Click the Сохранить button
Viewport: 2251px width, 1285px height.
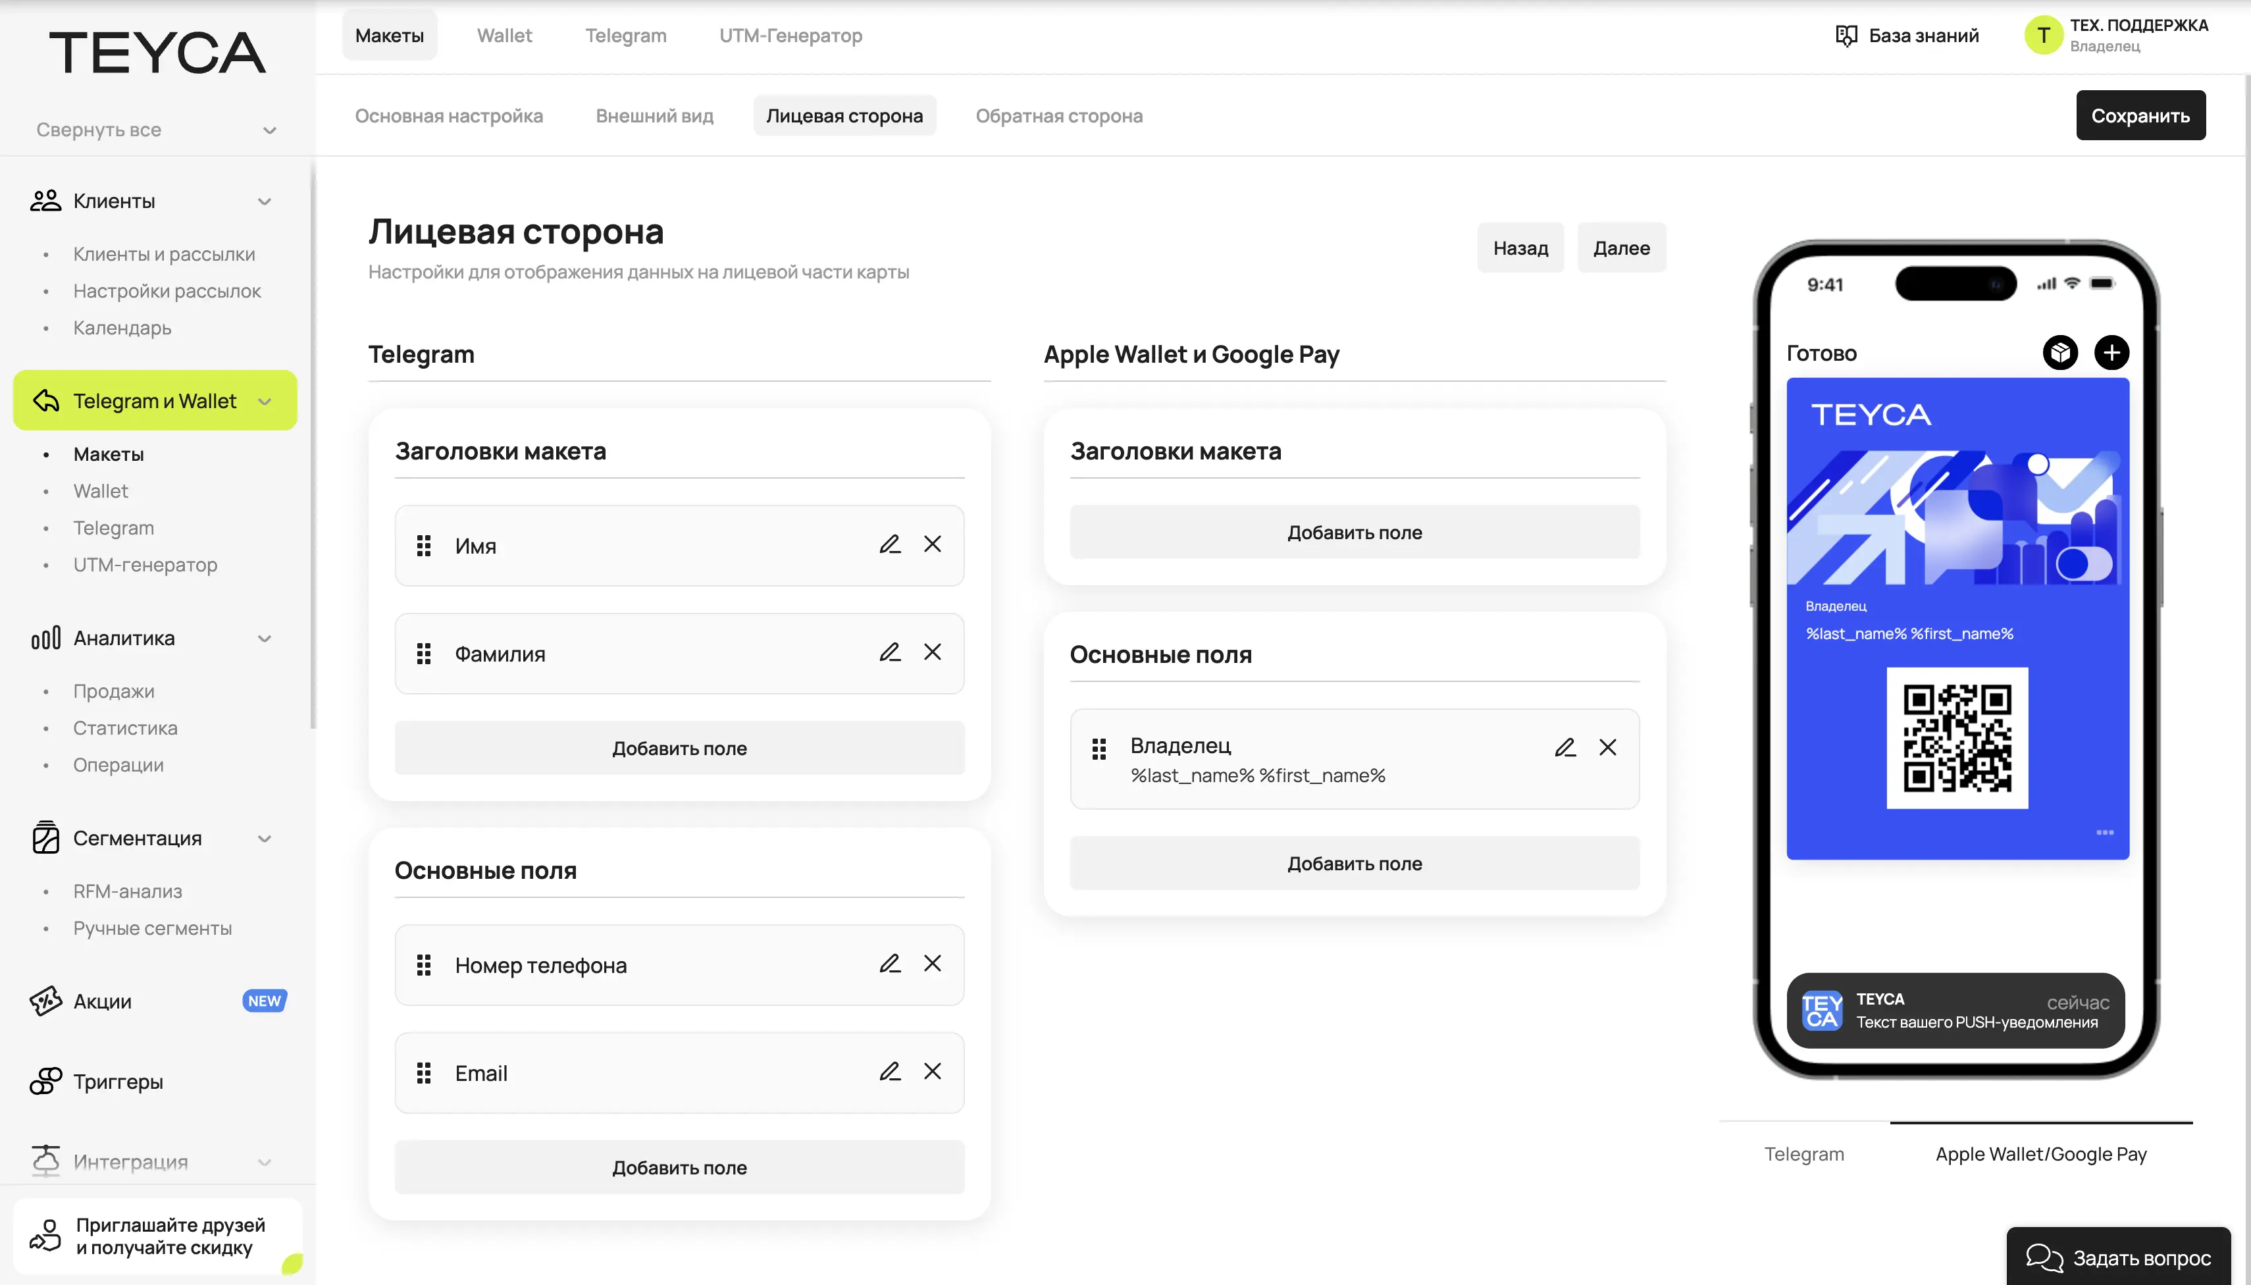tap(2140, 115)
